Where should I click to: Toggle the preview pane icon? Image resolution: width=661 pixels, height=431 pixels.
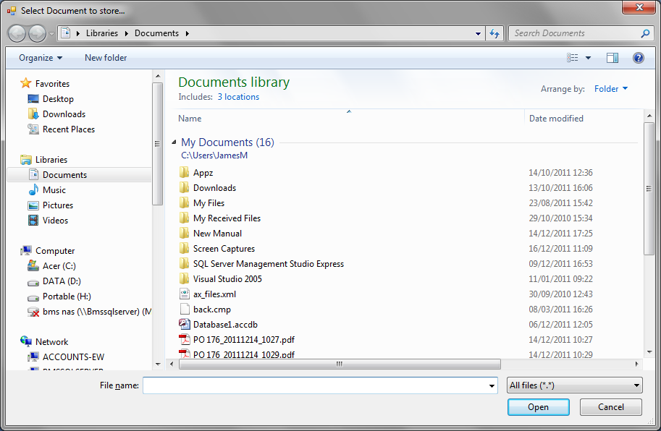612,58
